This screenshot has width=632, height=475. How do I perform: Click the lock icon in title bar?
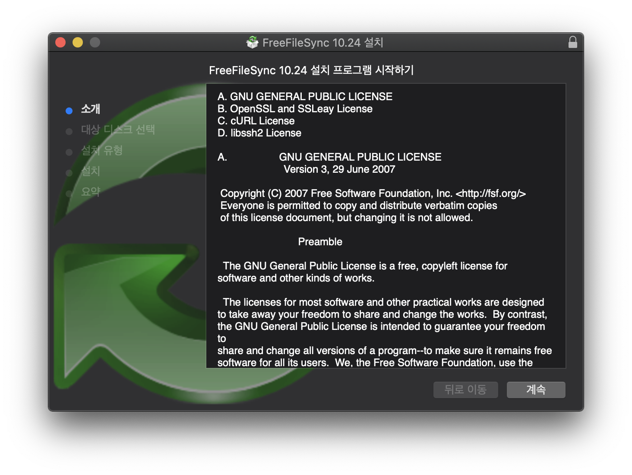pos(572,42)
